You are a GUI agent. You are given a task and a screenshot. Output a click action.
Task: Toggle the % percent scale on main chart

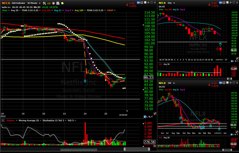click(150, 117)
